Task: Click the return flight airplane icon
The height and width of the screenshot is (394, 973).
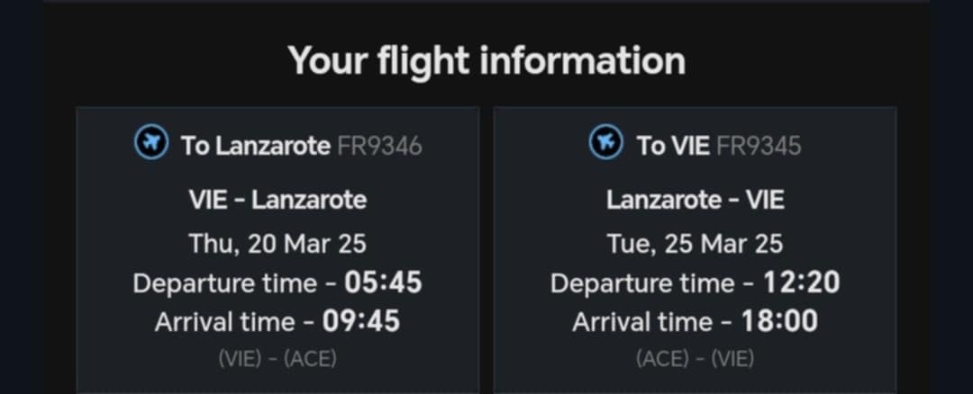Action: [605, 143]
